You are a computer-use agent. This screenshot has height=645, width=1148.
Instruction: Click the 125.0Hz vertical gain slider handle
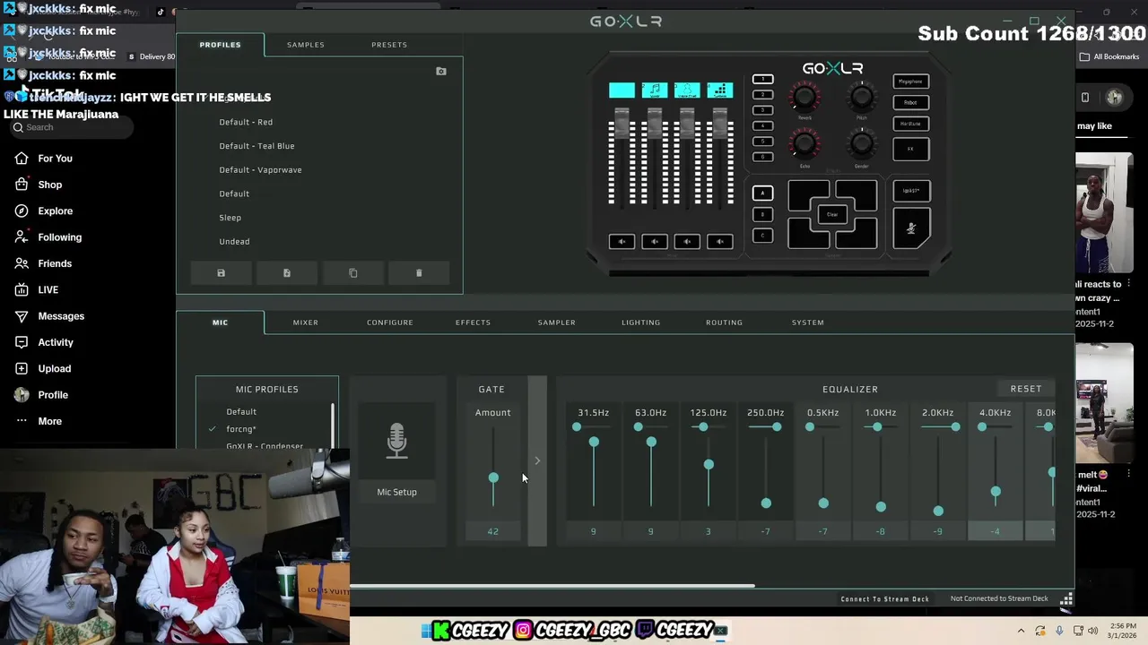click(709, 465)
